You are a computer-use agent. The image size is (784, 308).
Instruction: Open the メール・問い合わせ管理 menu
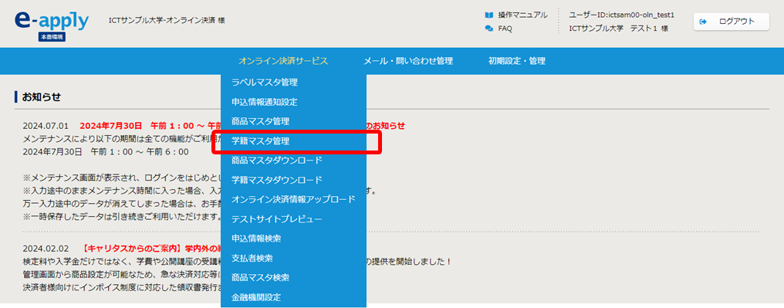tap(408, 61)
